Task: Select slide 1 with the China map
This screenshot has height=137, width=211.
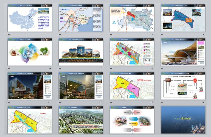Action: [30, 18]
